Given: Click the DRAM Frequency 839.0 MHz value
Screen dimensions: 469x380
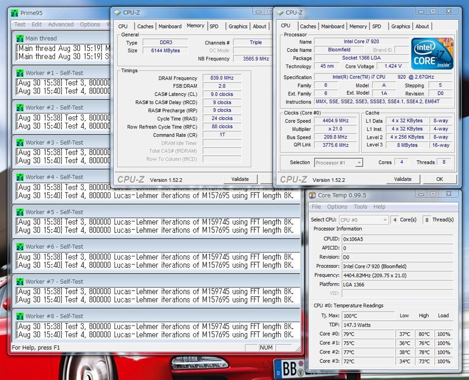Looking at the screenshot, I should pos(222,78).
